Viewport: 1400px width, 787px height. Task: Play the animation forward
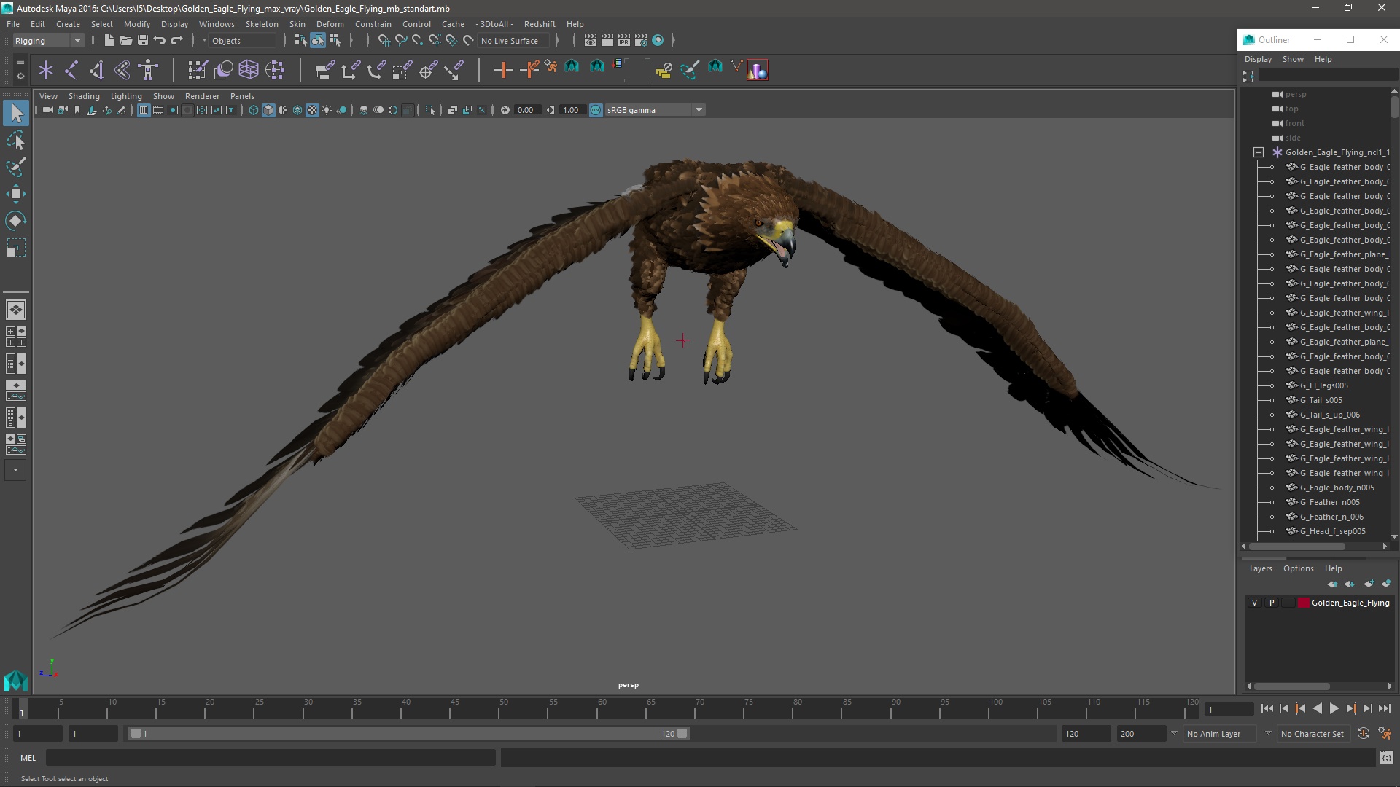[x=1334, y=708]
